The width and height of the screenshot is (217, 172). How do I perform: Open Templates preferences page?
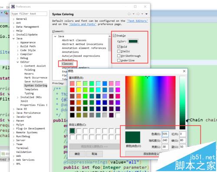coord(31,89)
